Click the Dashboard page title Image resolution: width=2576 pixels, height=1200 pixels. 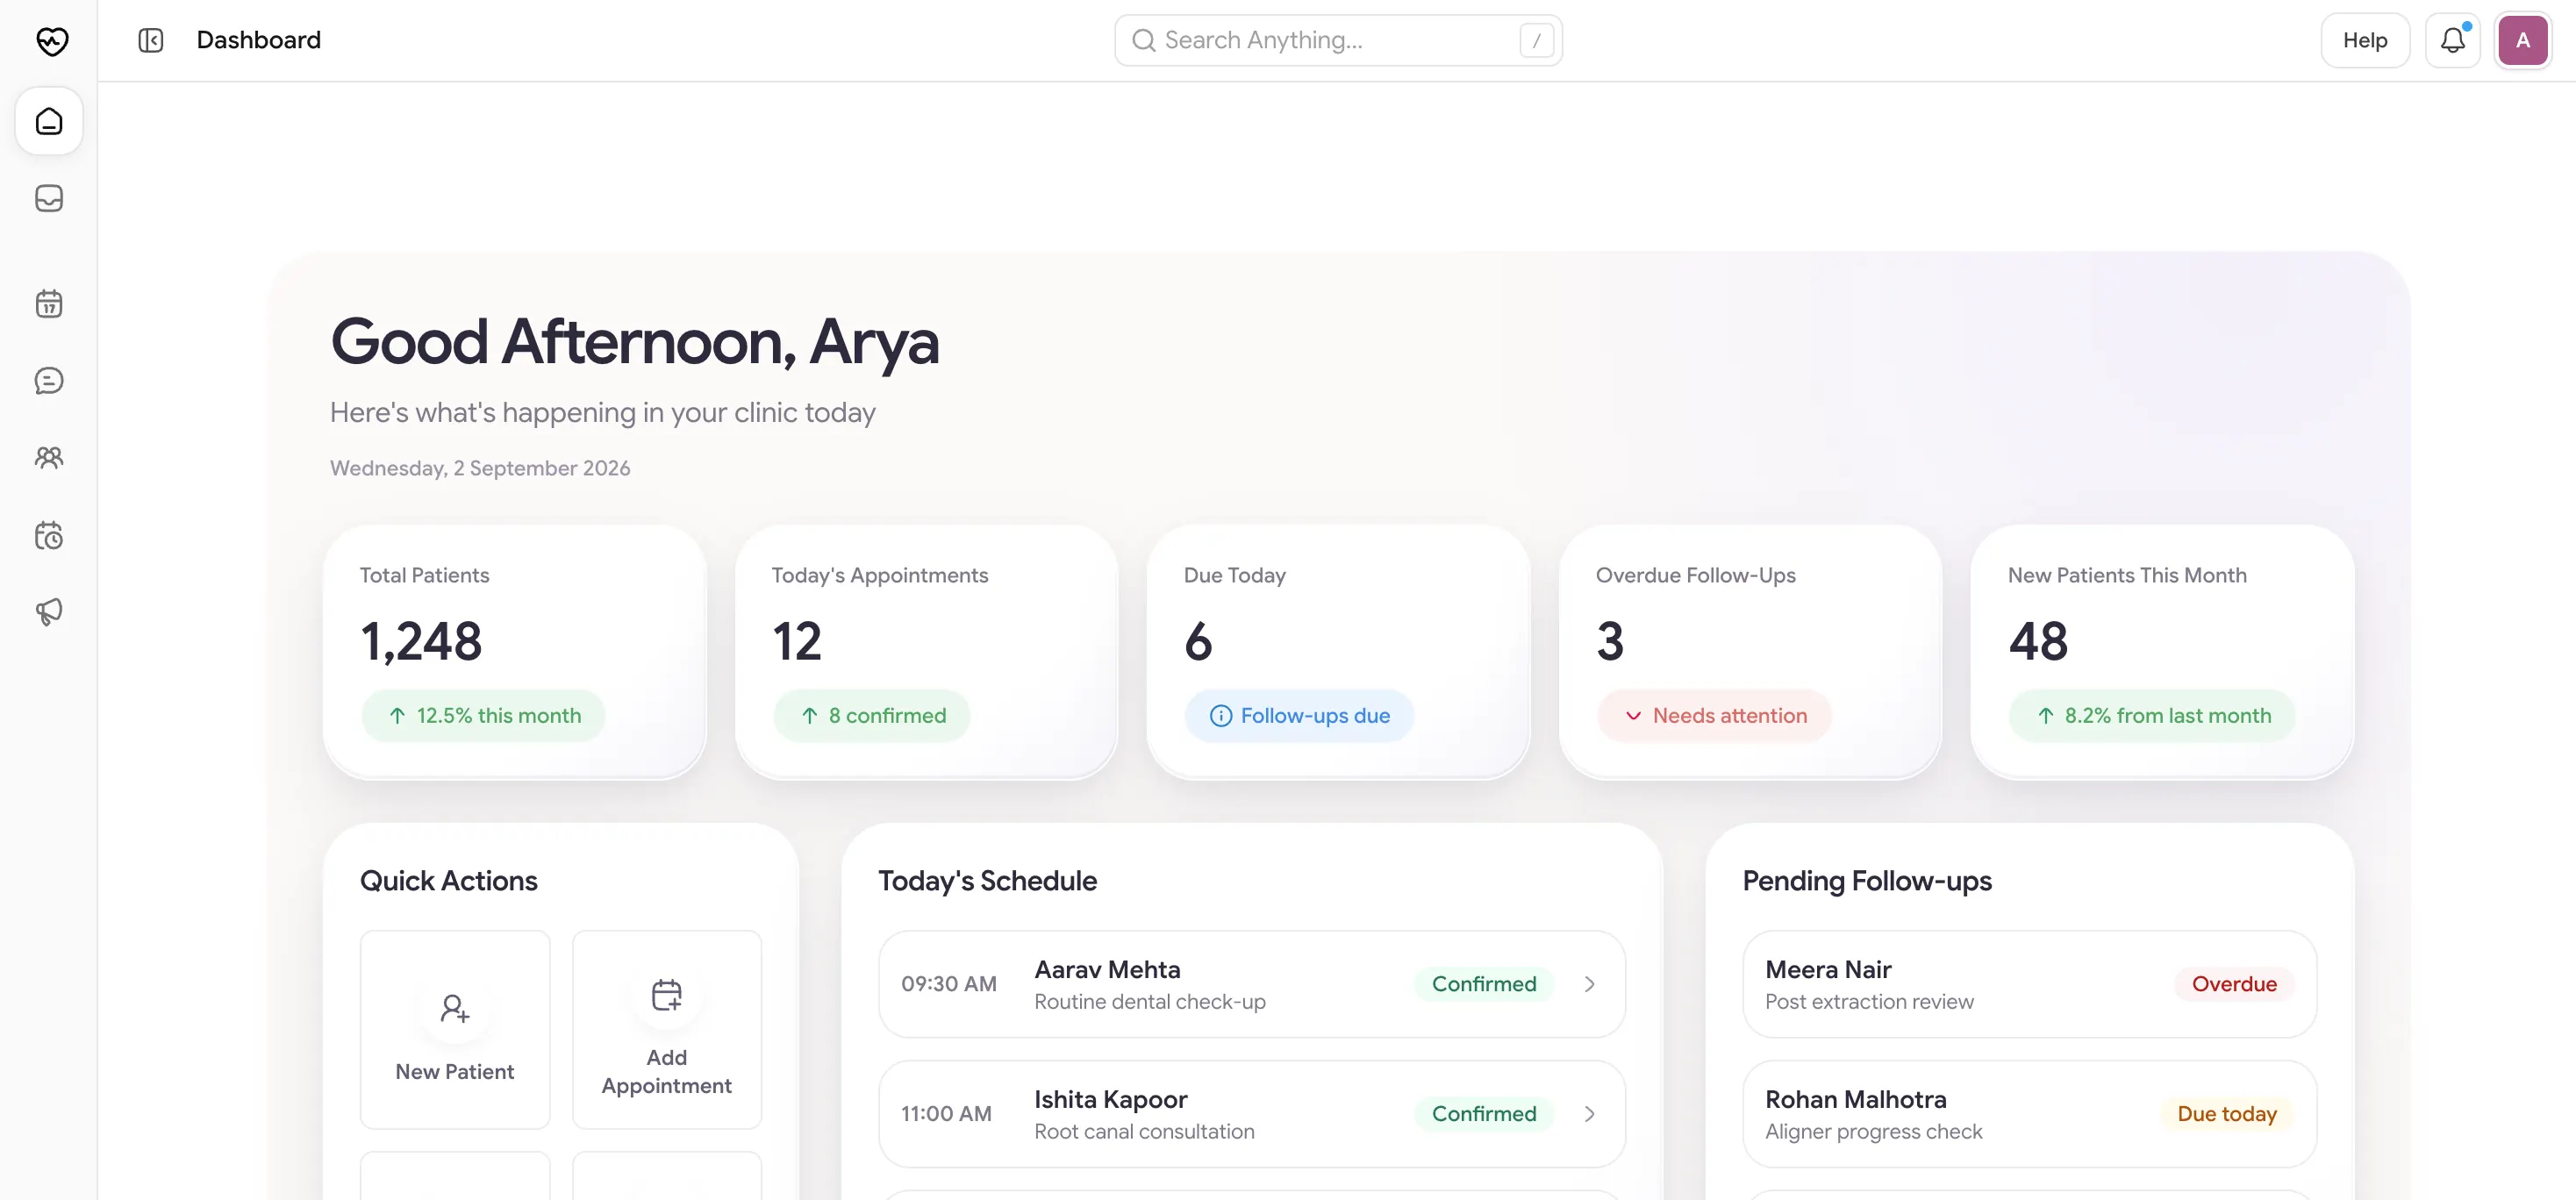tap(259, 40)
